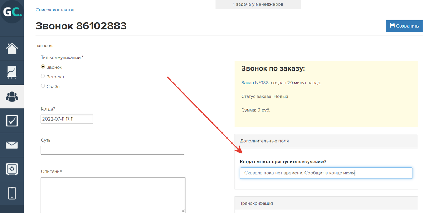The height and width of the screenshot is (213, 429).
Task: Select the Встреча communication type
Action: point(43,76)
